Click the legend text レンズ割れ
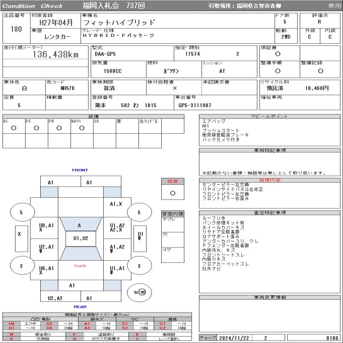 (x=169, y=339)
